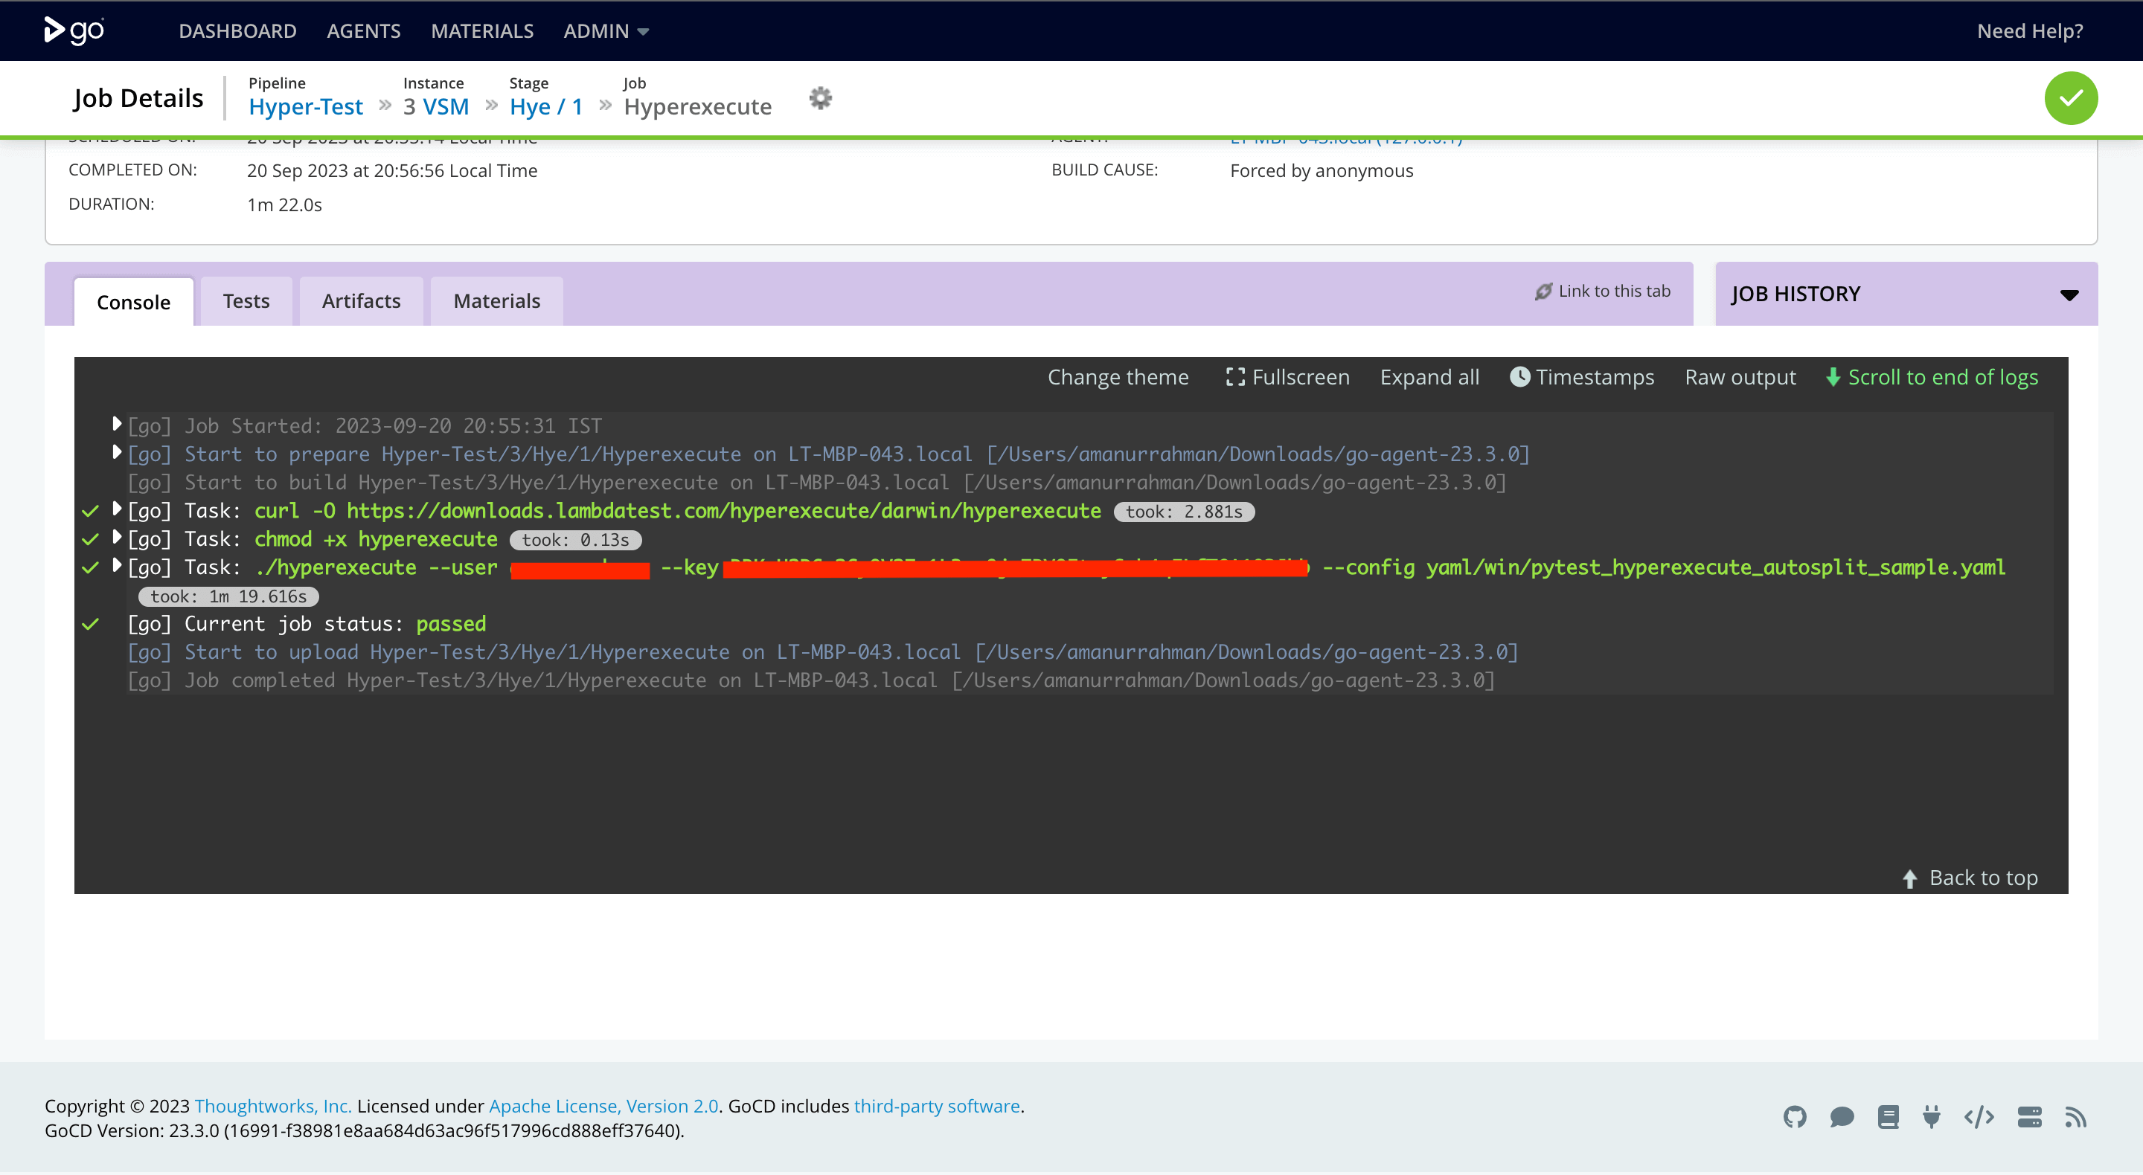2143x1175 pixels.
Task: Open job settings gear next to Hyperexecute
Action: (820, 98)
